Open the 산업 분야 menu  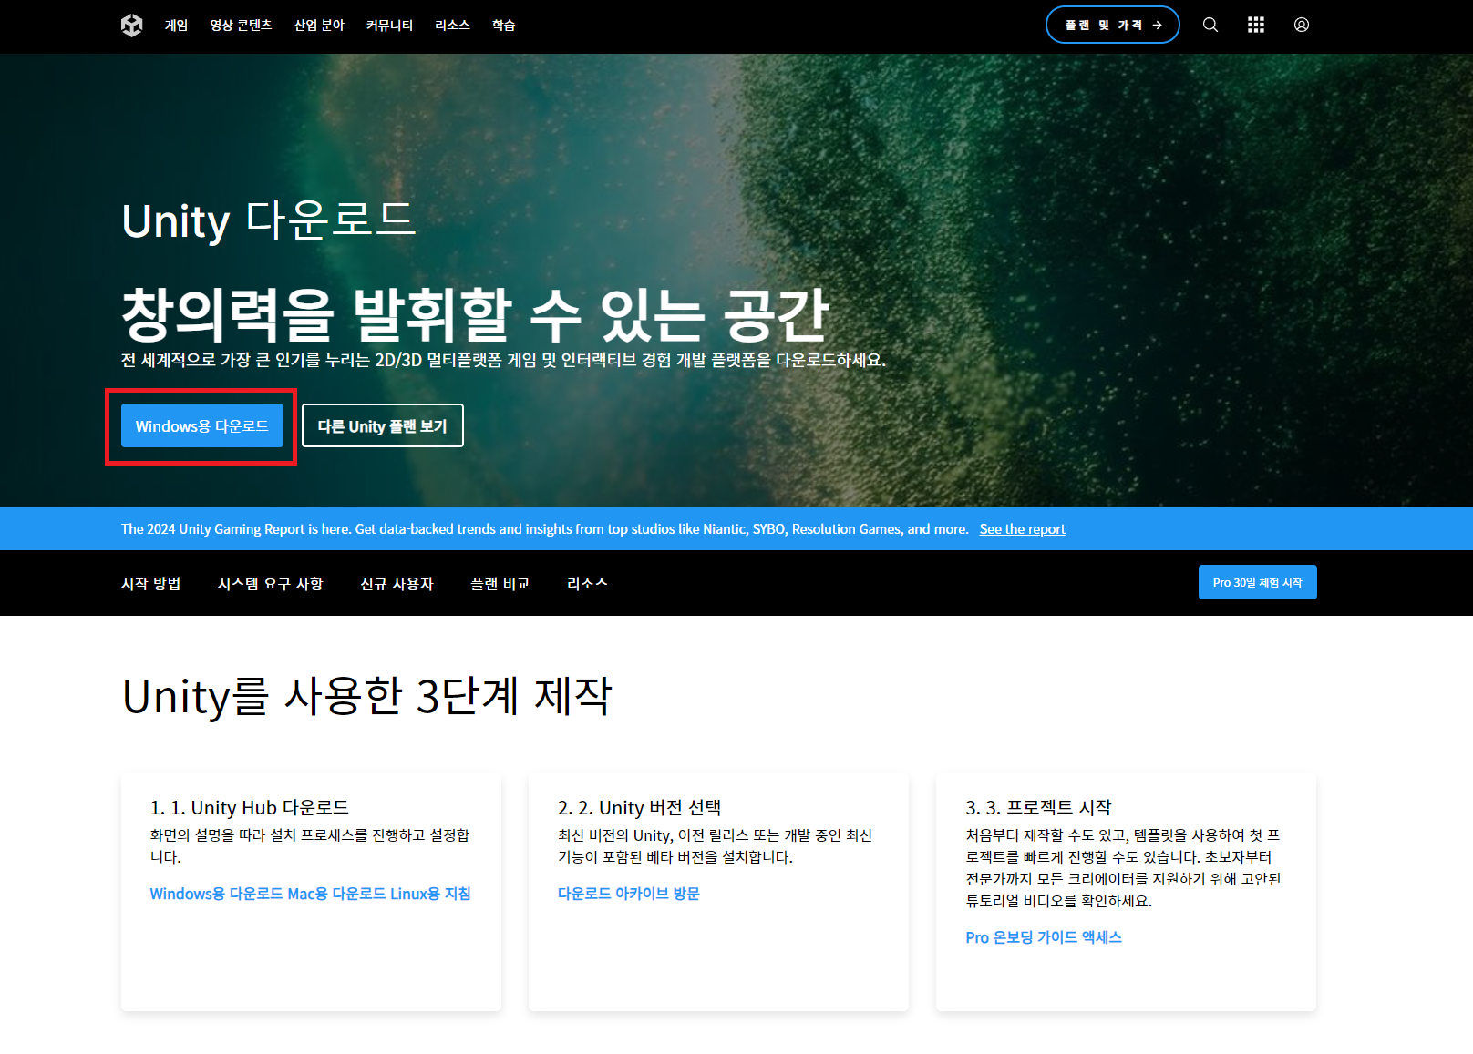[x=319, y=26]
